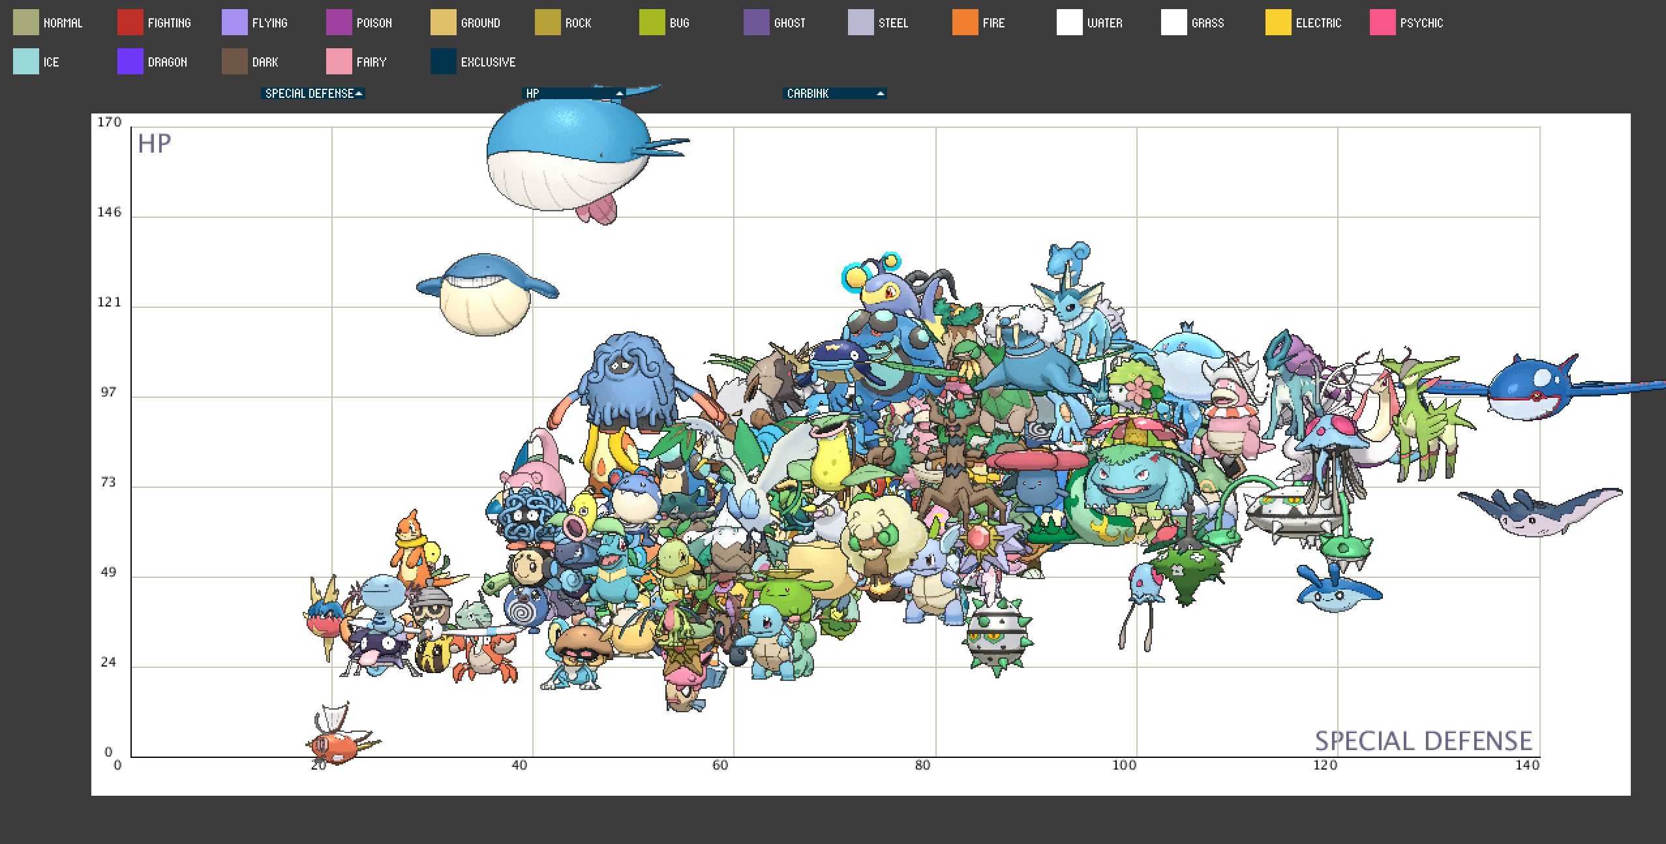Open the Special Defense axis dropdown
The image size is (1666, 844).
click(x=312, y=93)
